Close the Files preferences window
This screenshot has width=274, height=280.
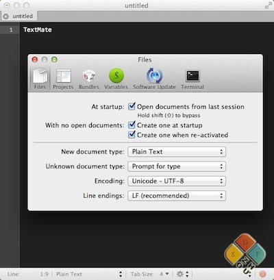click(x=35, y=60)
